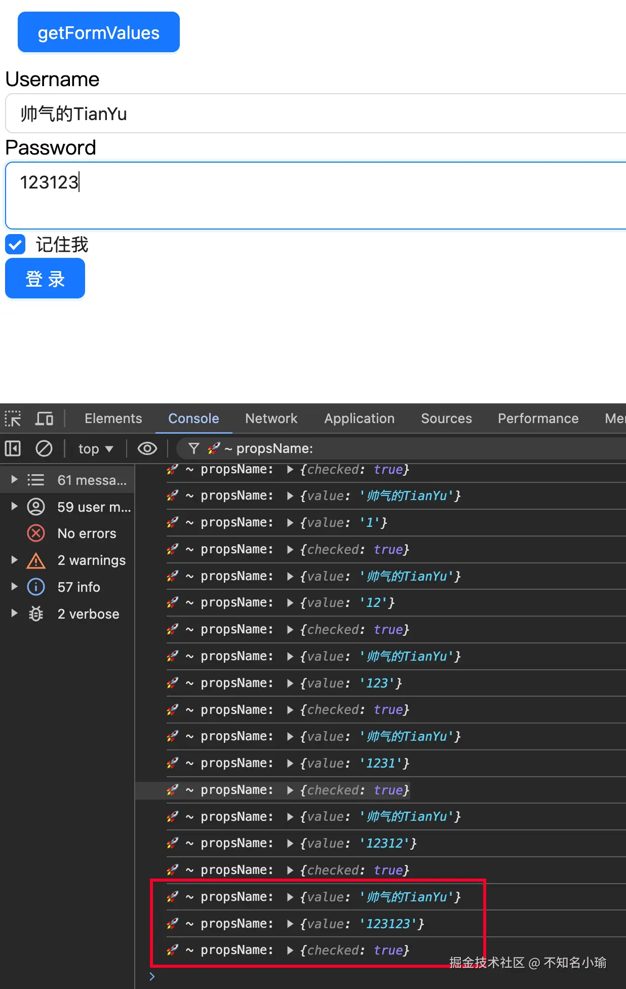Open the Performance tab
This screenshot has height=989, width=626.
tap(538, 419)
